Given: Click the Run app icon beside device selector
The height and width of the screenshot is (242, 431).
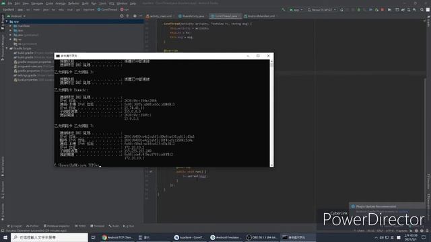Looking at the screenshot, I should coord(341,9).
